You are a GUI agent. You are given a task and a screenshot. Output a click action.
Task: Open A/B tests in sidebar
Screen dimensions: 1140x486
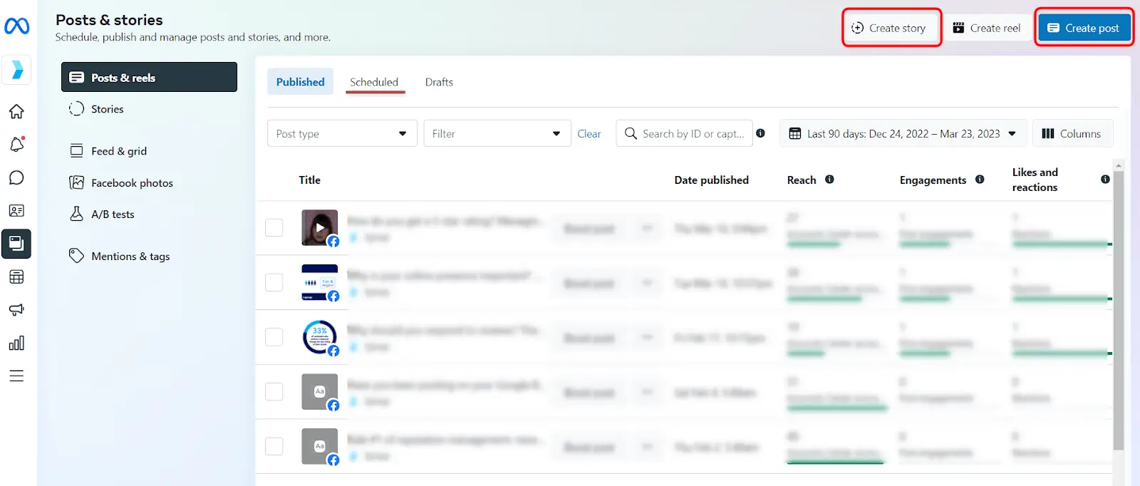pos(113,214)
